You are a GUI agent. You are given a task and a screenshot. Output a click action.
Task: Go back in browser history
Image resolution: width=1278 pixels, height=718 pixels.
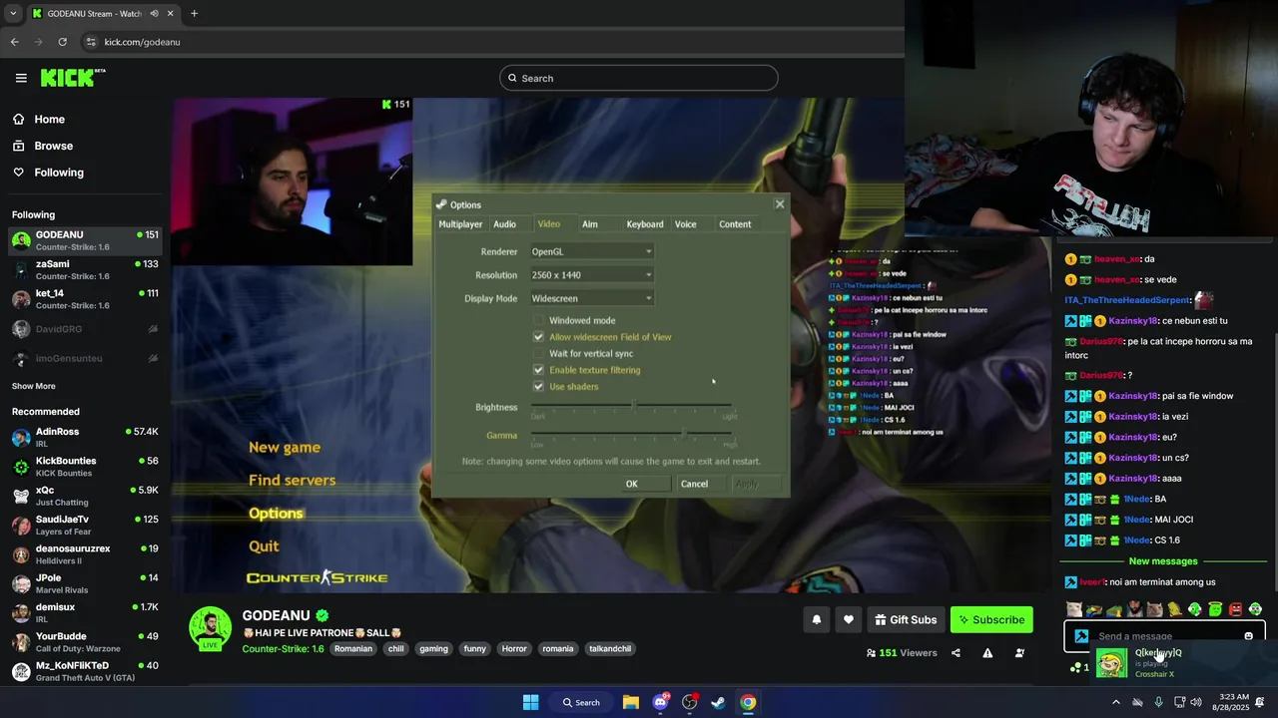14,42
